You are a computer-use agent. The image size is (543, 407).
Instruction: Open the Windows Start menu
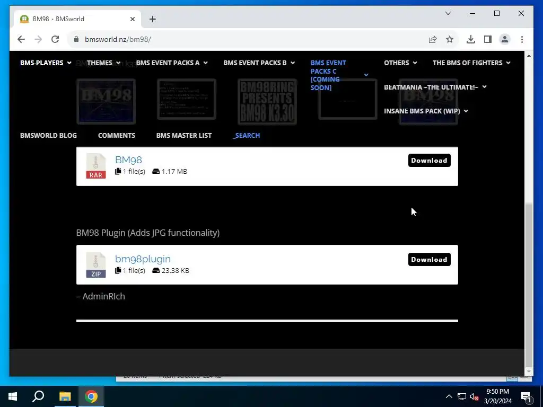(13, 396)
